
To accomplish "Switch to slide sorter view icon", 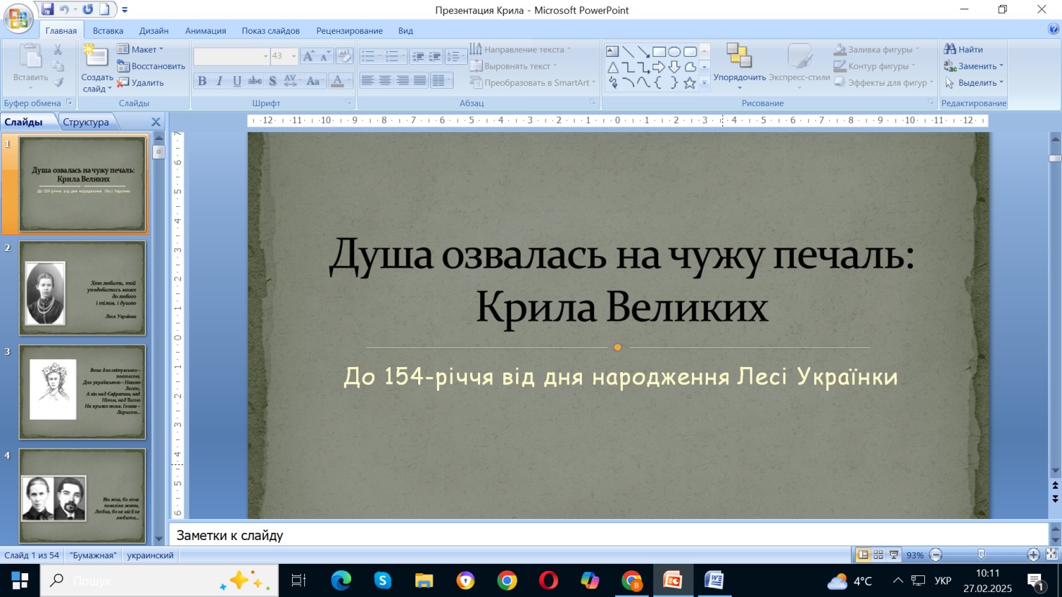I will pyautogui.click(x=878, y=554).
